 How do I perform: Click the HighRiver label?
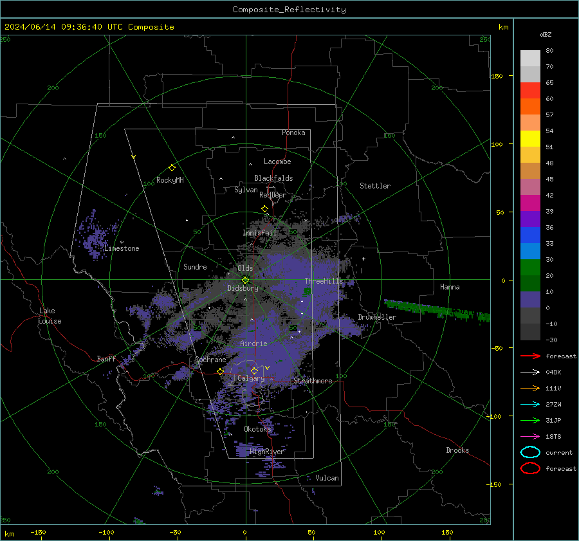pyautogui.click(x=266, y=452)
